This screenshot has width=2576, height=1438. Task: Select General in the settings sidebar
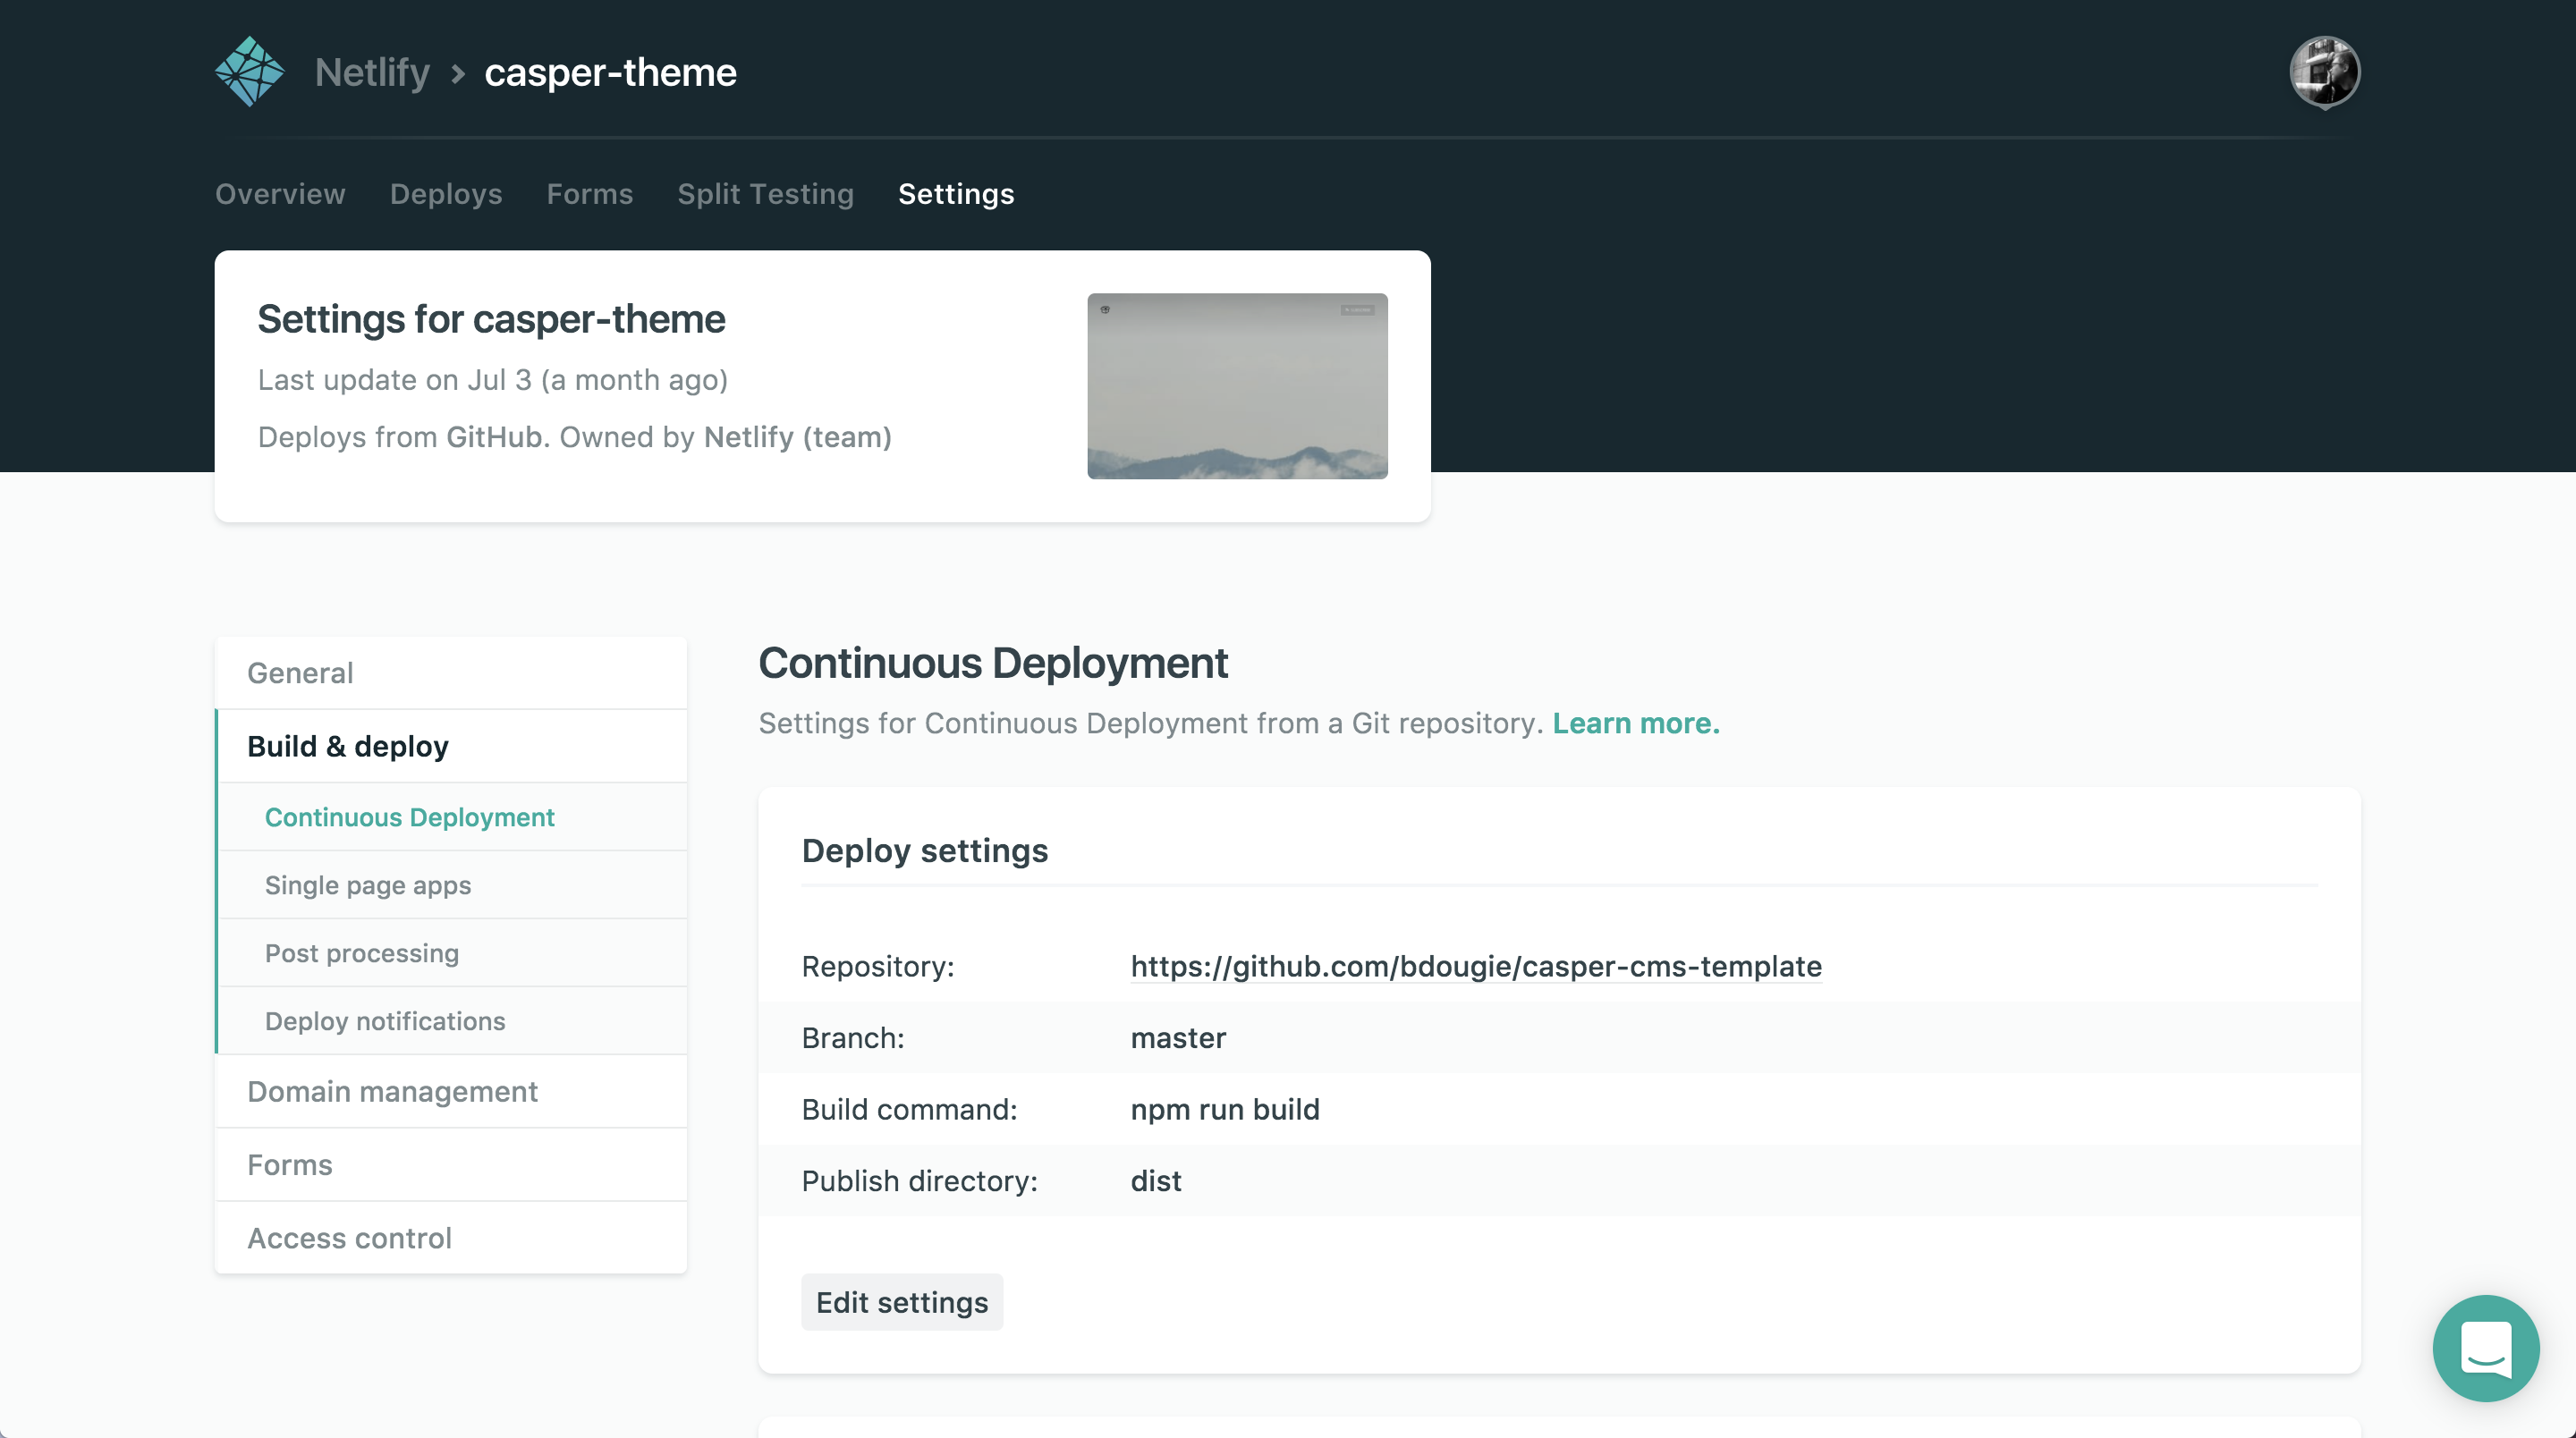[300, 673]
